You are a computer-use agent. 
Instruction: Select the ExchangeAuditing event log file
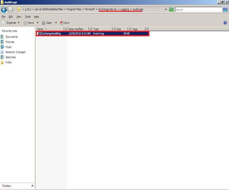pyautogui.click(x=93, y=34)
